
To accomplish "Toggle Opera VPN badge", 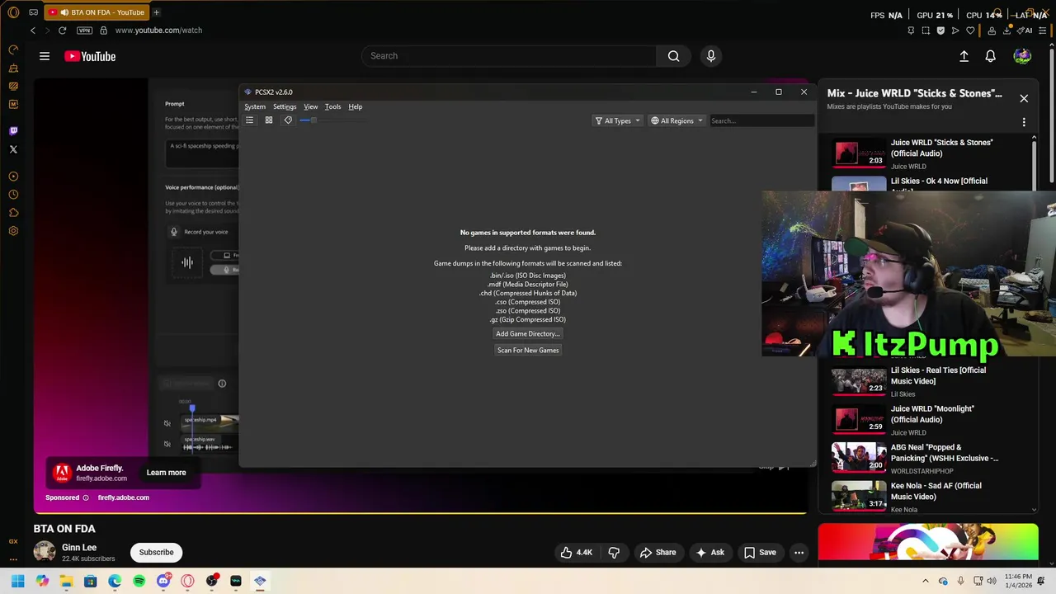I will click(x=84, y=31).
